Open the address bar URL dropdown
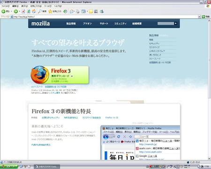 click(199, 16)
